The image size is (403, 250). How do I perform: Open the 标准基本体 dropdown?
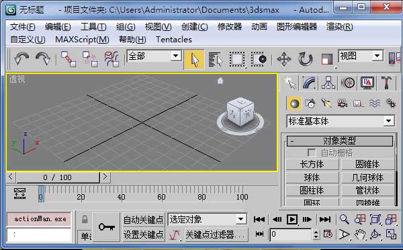click(x=341, y=121)
